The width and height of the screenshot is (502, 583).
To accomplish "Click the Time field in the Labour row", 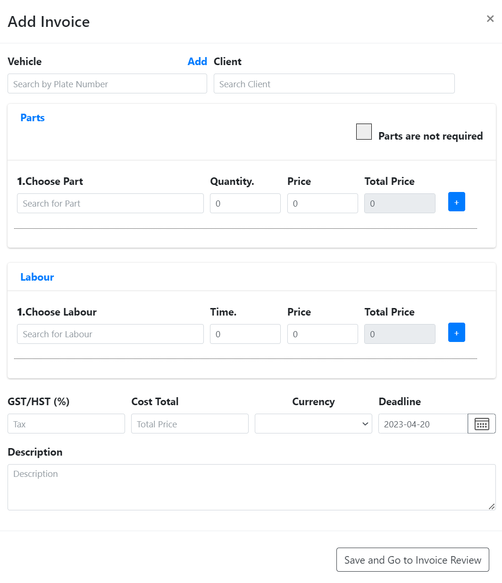I will [245, 334].
